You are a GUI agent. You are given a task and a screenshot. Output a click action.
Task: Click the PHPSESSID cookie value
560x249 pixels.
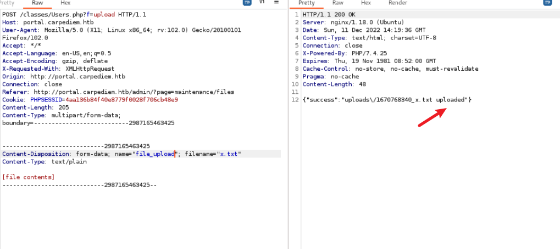pyautogui.click(x=122, y=100)
